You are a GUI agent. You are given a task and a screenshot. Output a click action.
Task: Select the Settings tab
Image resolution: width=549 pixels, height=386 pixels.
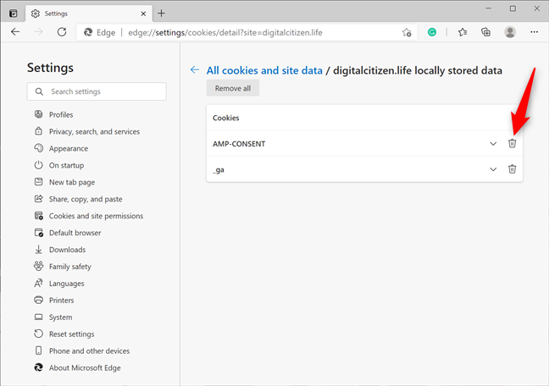89,14
